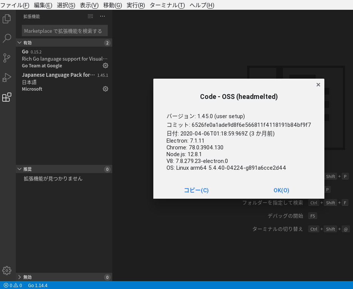Click the 有効 count badge showing 2
The height and width of the screenshot is (289, 353).
[x=107, y=43]
